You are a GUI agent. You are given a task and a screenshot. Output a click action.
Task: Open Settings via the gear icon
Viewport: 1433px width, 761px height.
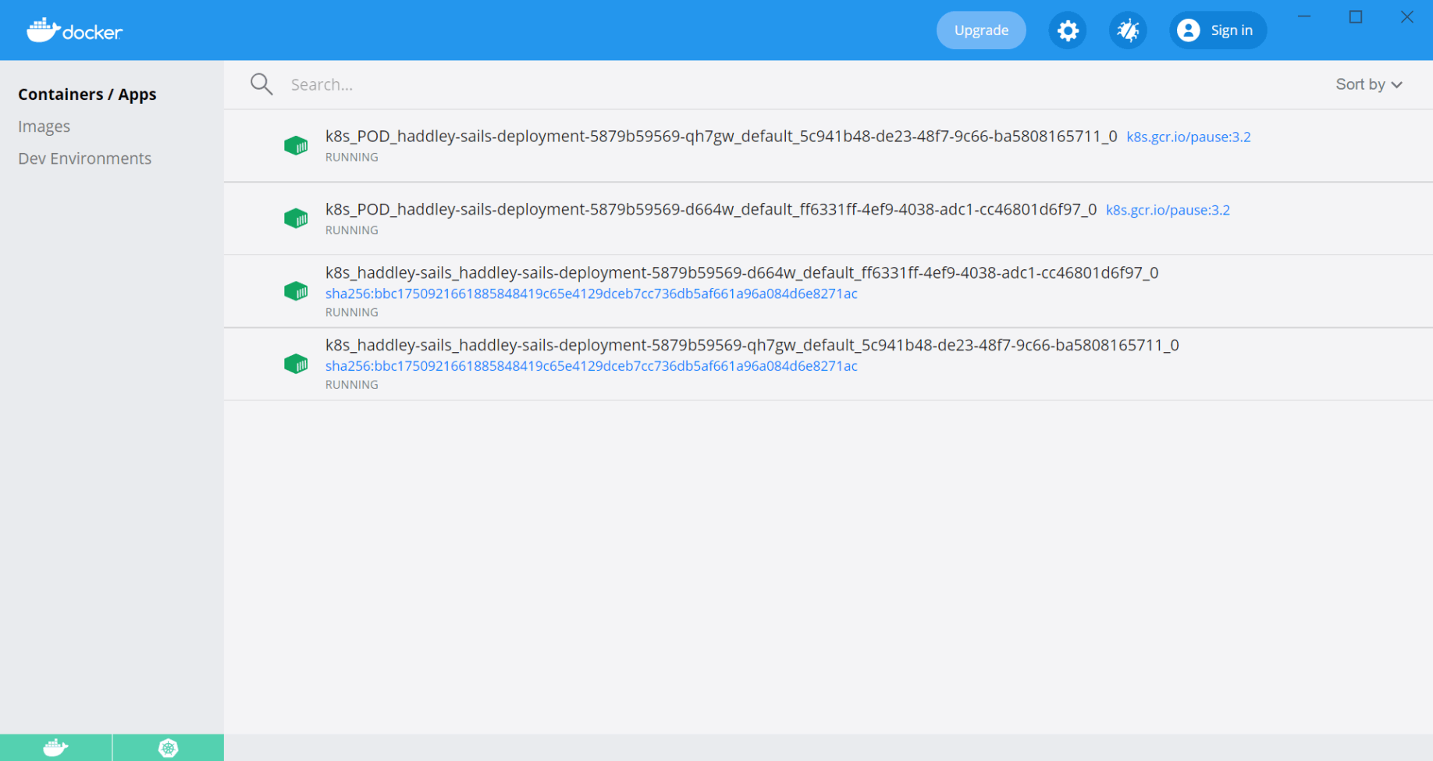pos(1068,30)
